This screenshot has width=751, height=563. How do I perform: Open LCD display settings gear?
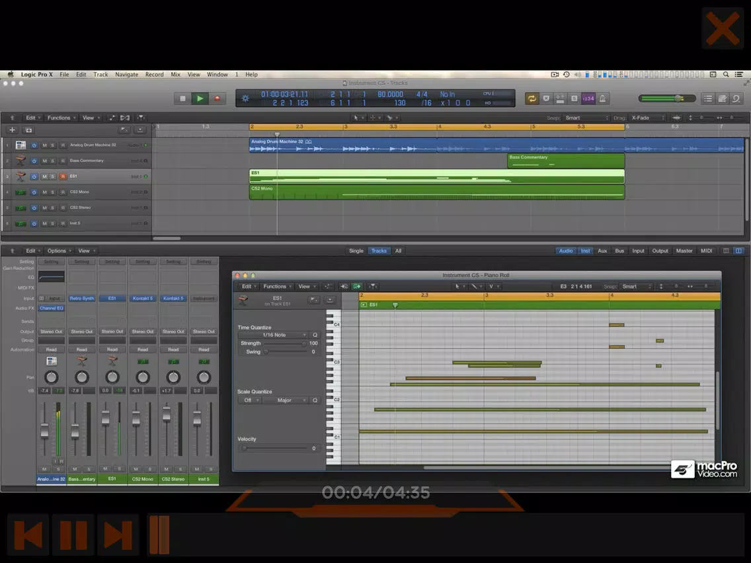pyautogui.click(x=245, y=98)
